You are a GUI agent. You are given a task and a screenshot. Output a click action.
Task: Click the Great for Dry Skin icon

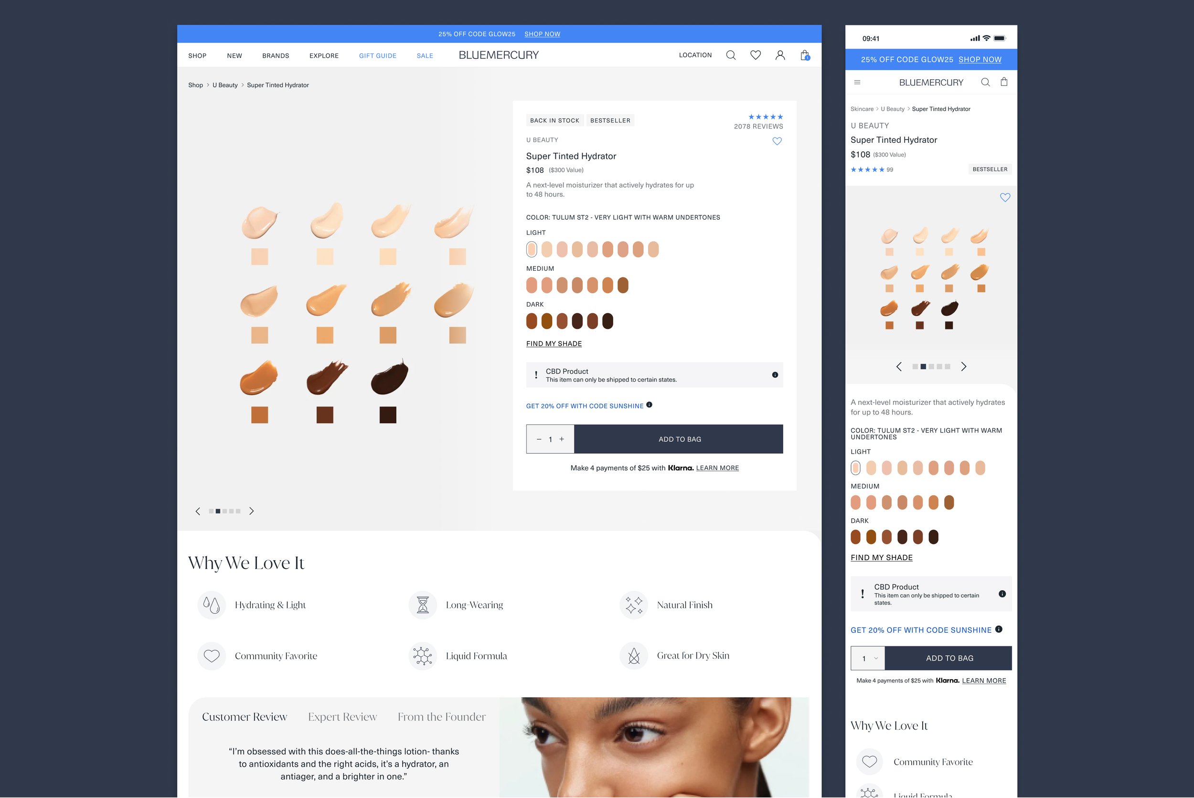[634, 656]
